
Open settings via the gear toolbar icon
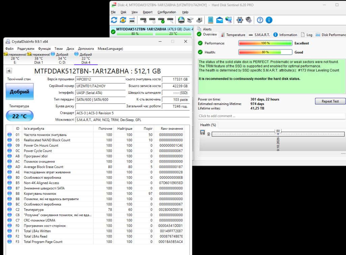(240, 20)
